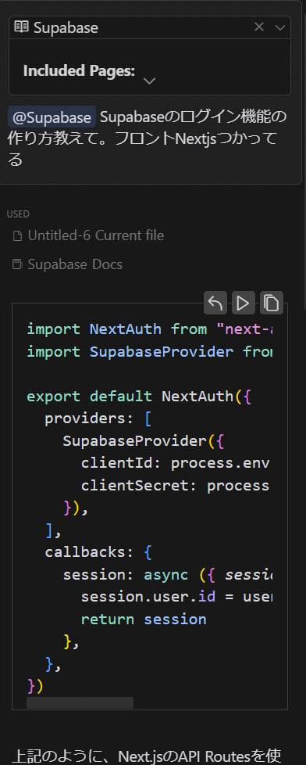Click the file icon beside Untitled-6
Viewport: 306px width, 765px height.
17,236
